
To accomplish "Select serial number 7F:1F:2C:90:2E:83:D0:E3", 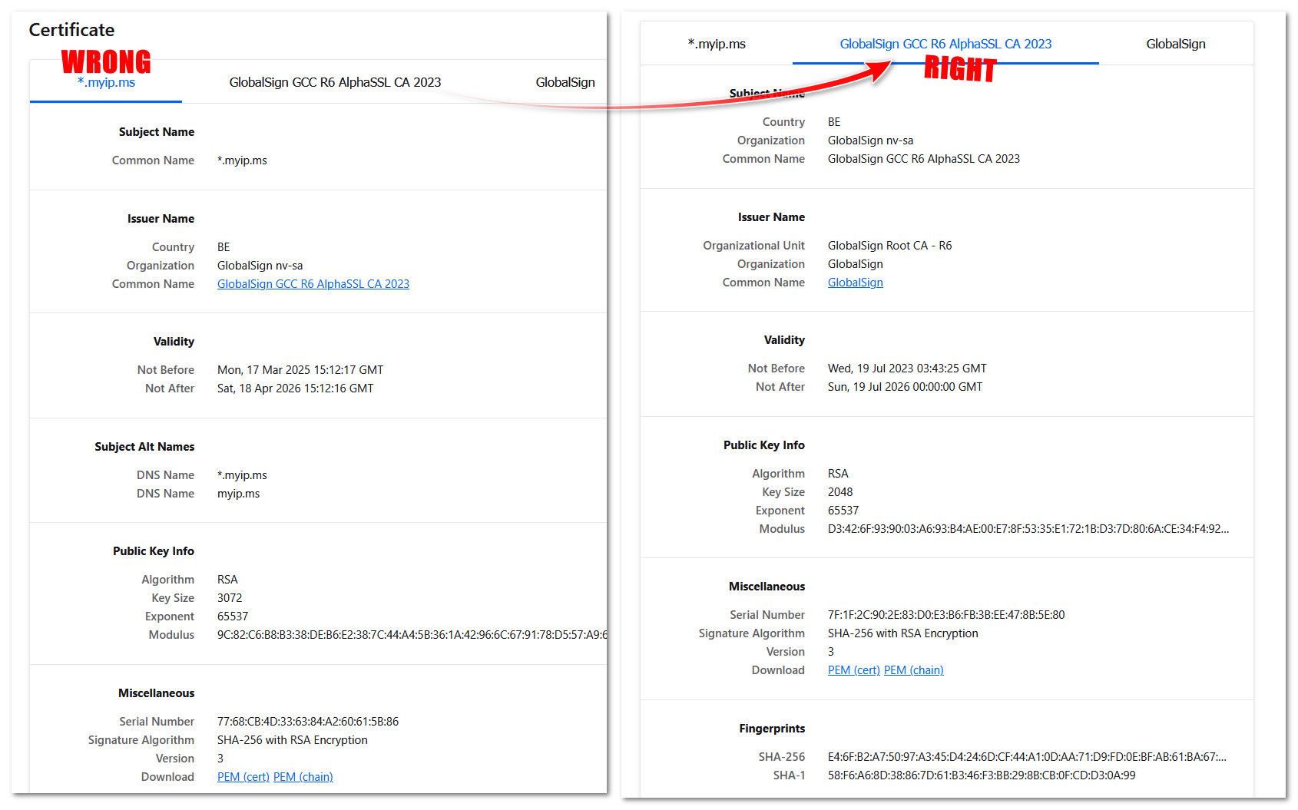I will [946, 615].
